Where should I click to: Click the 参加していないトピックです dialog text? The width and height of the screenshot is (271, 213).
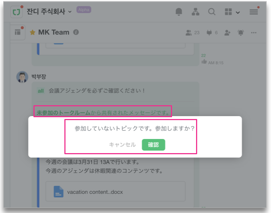(135, 128)
